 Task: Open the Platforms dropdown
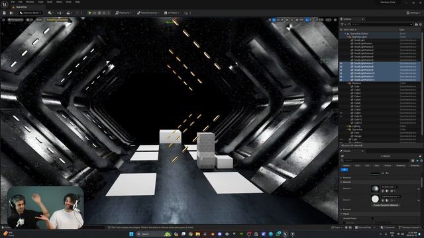coord(123,13)
